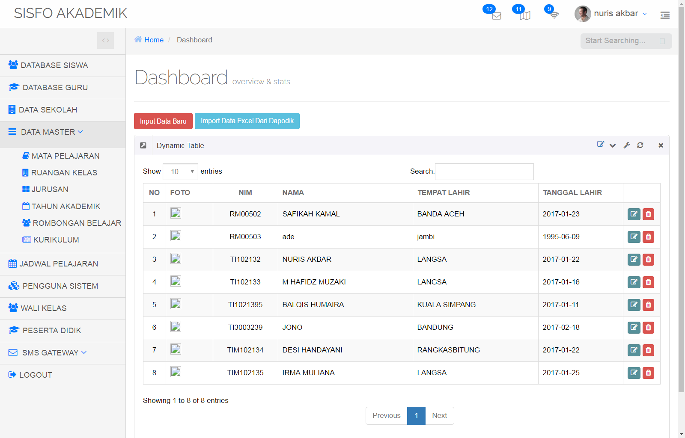Open the entries-per-page dropdown
The image size is (685, 438).
tap(180, 172)
